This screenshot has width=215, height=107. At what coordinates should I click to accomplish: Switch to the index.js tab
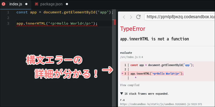16,4
